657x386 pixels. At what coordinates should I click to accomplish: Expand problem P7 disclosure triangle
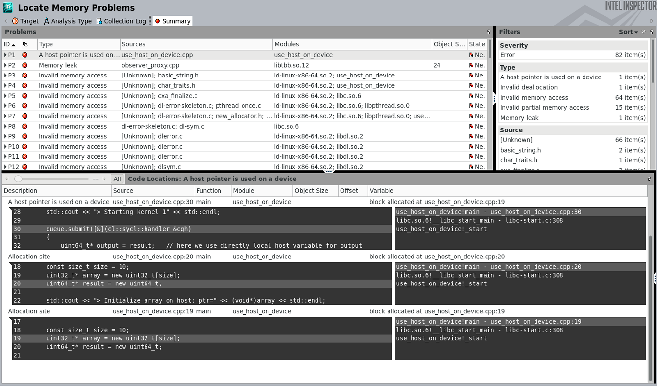pyautogui.click(x=5, y=116)
